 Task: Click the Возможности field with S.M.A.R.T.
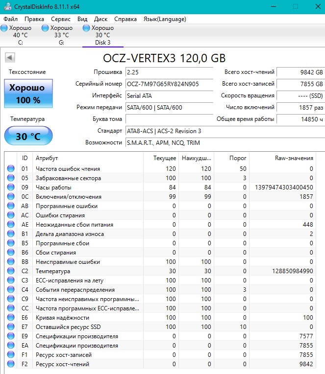[x=225, y=142]
